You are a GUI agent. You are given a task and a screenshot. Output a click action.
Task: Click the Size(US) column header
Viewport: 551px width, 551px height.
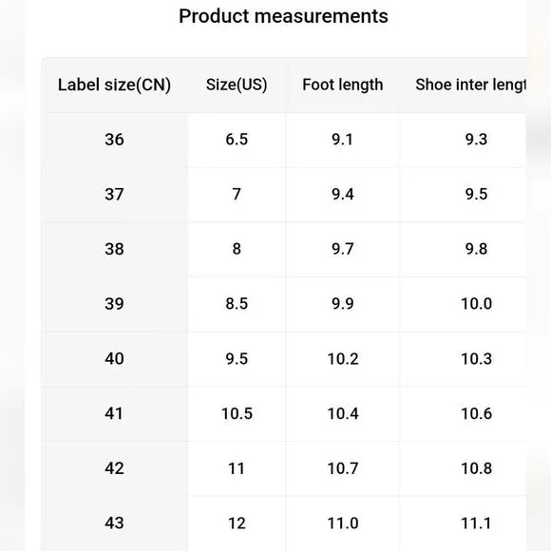237,85
